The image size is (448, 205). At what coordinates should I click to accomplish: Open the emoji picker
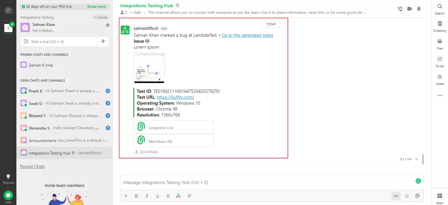(x=407, y=196)
